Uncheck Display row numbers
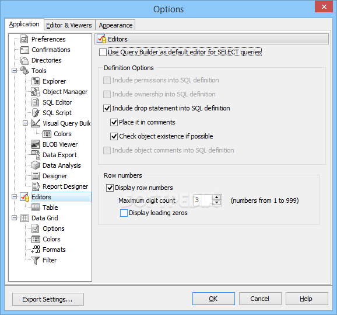 110,188
